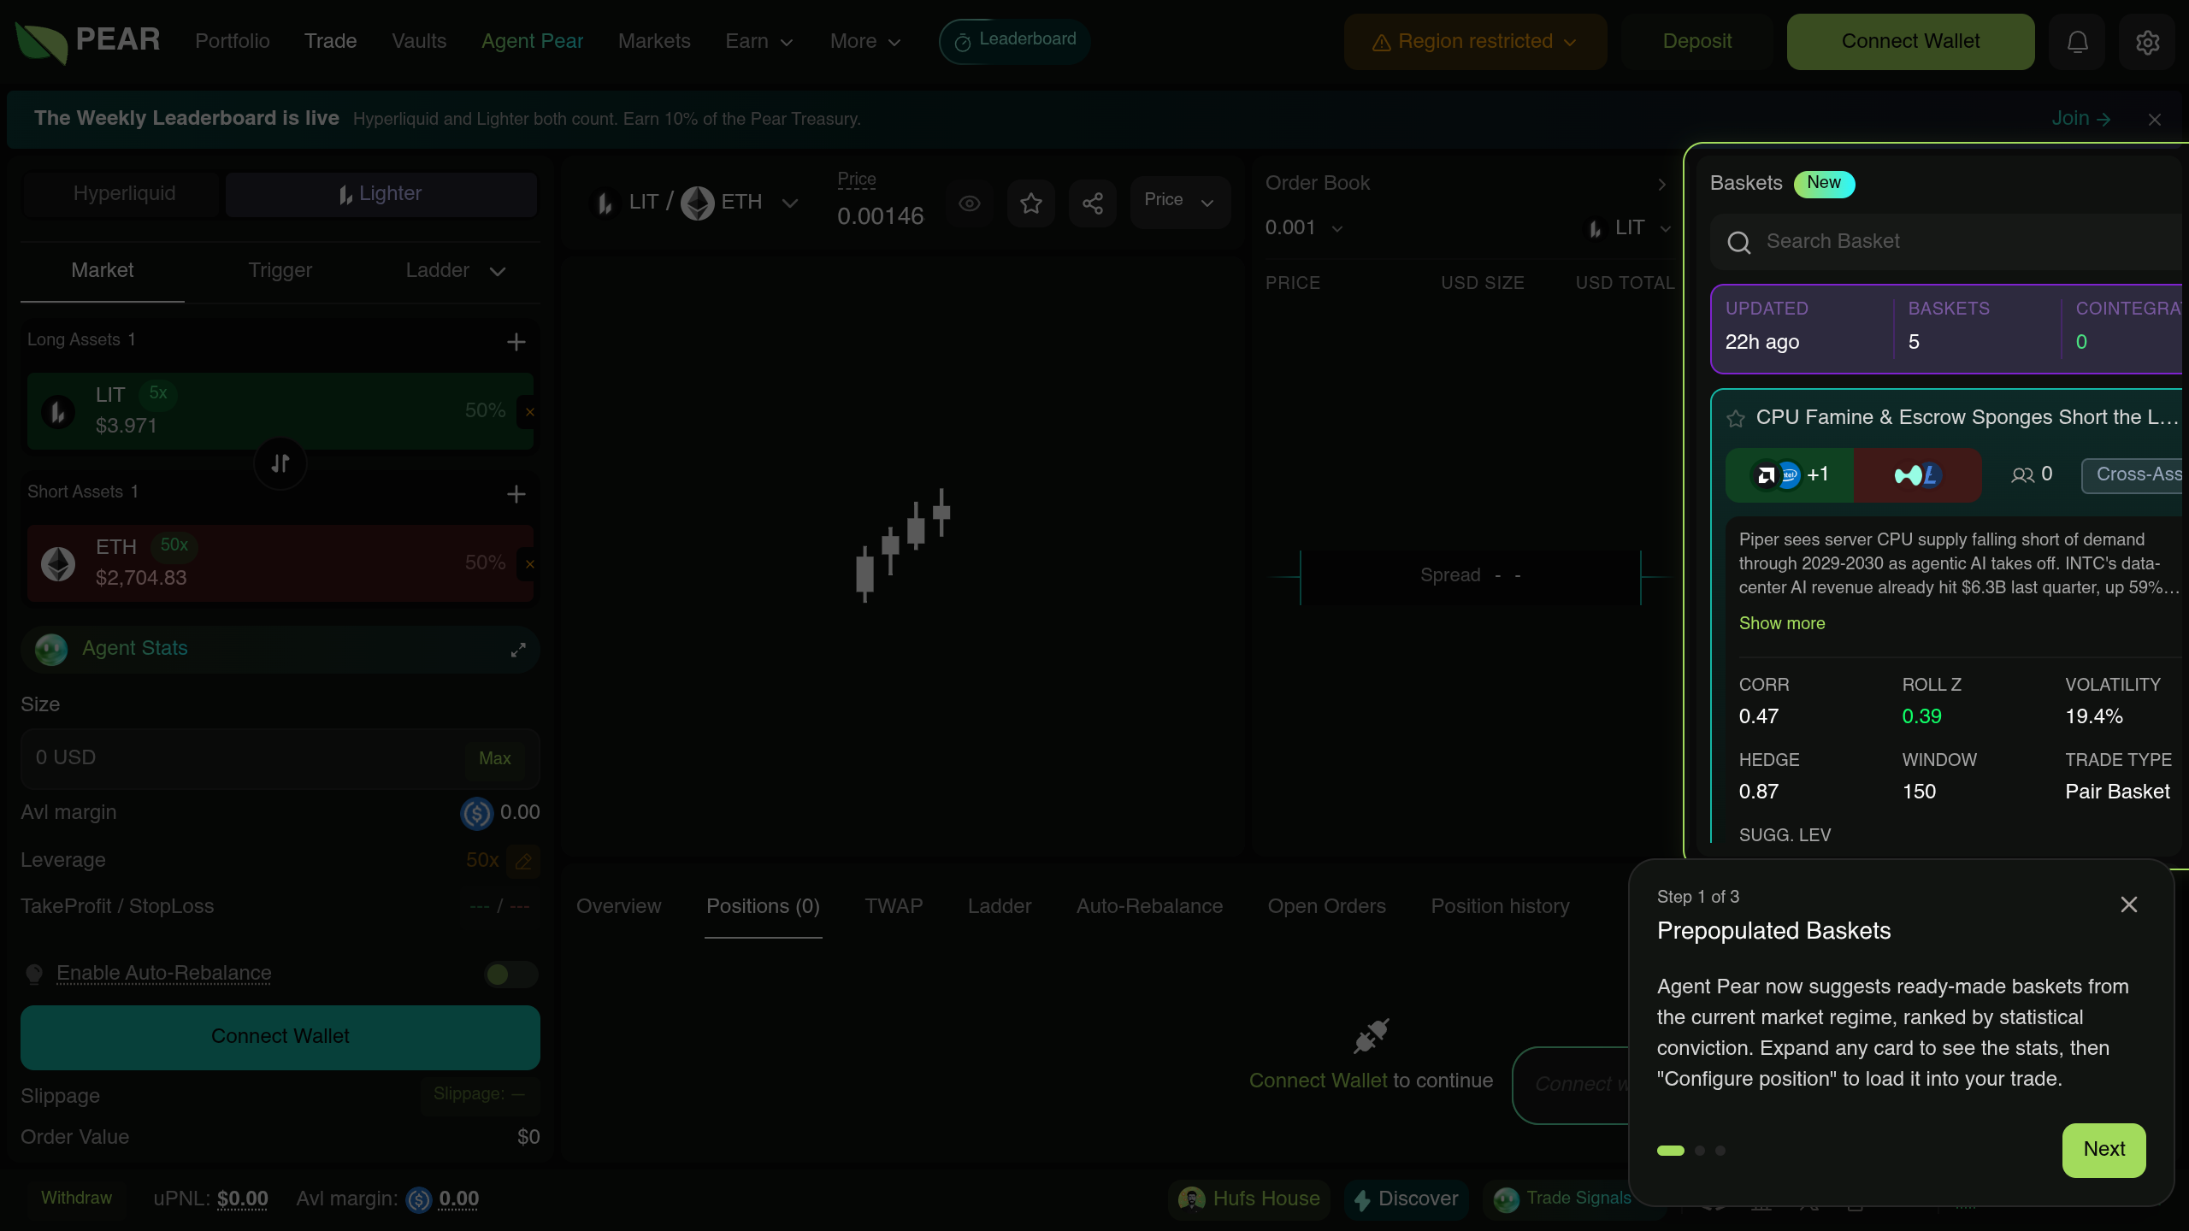Open the LIT / ETH pair selector
Viewport: 2189px width, 1231px height.
point(695,203)
